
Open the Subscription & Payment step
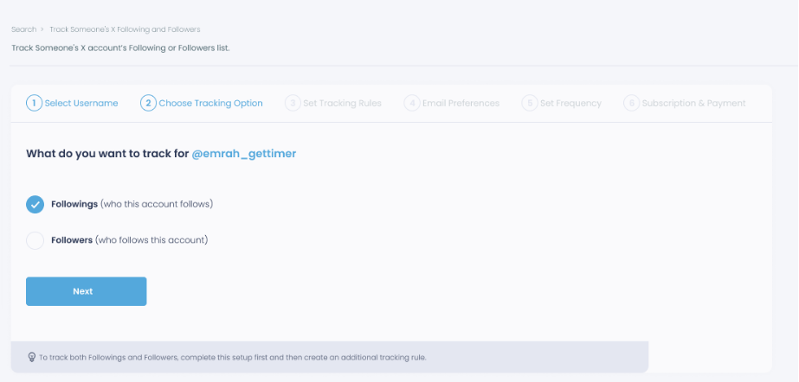pos(693,103)
